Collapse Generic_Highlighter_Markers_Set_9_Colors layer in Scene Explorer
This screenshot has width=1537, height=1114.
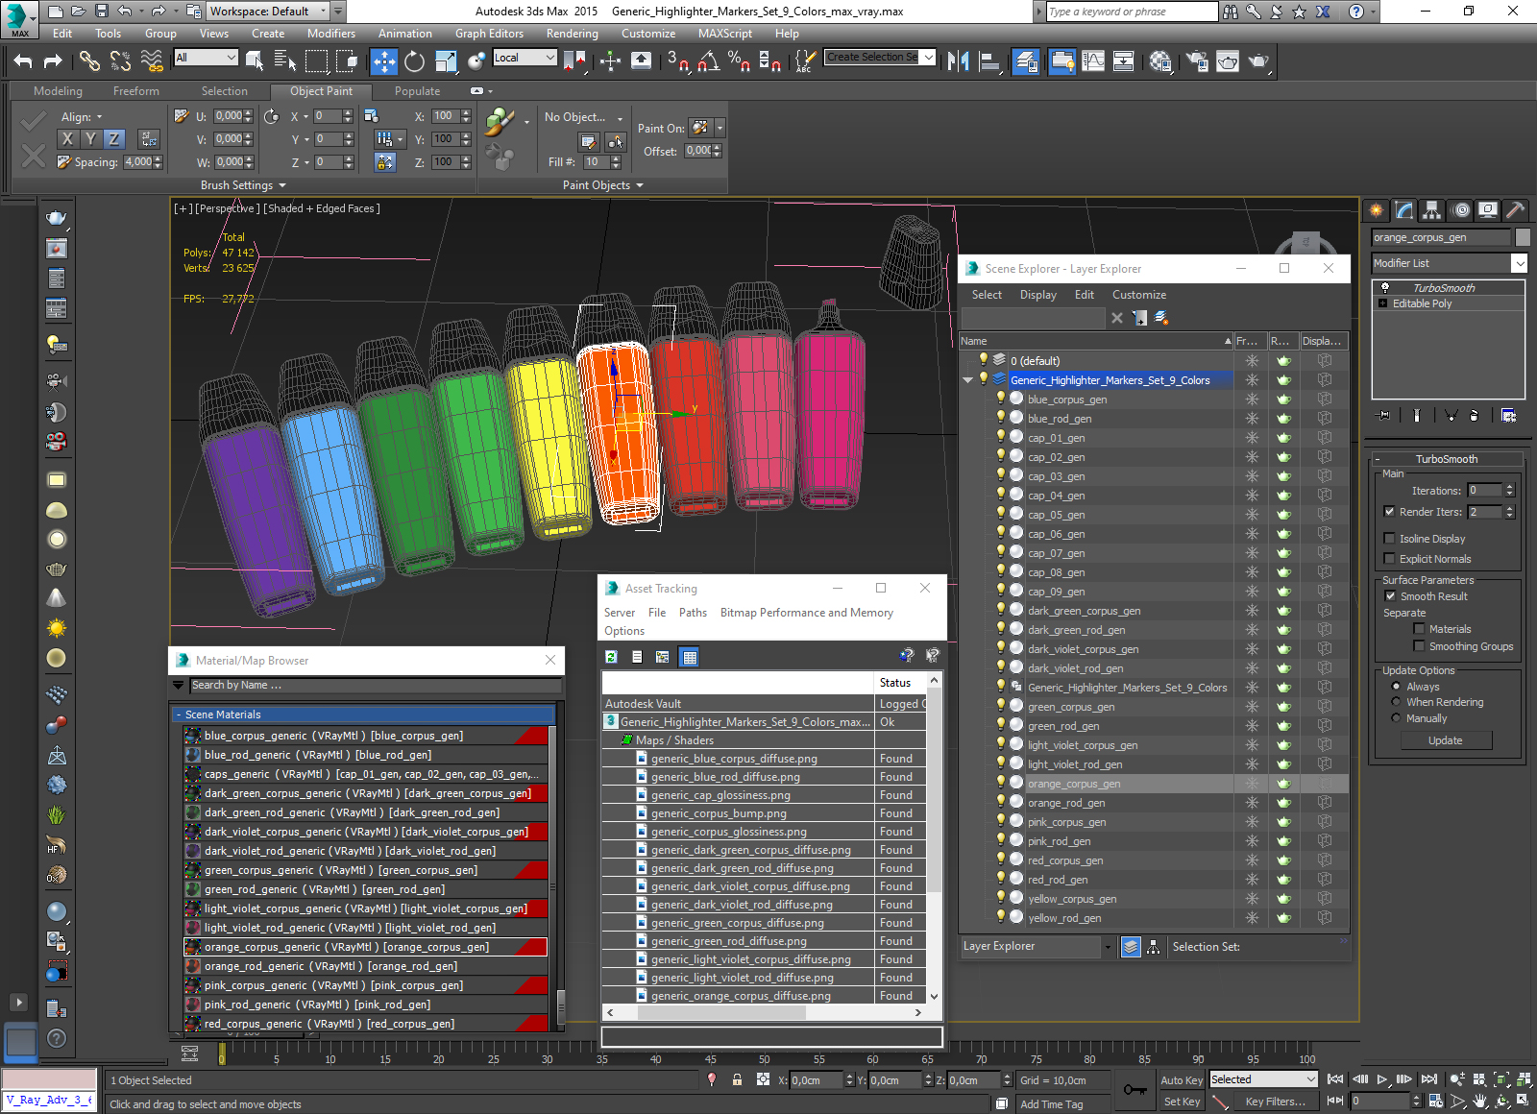click(x=967, y=380)
